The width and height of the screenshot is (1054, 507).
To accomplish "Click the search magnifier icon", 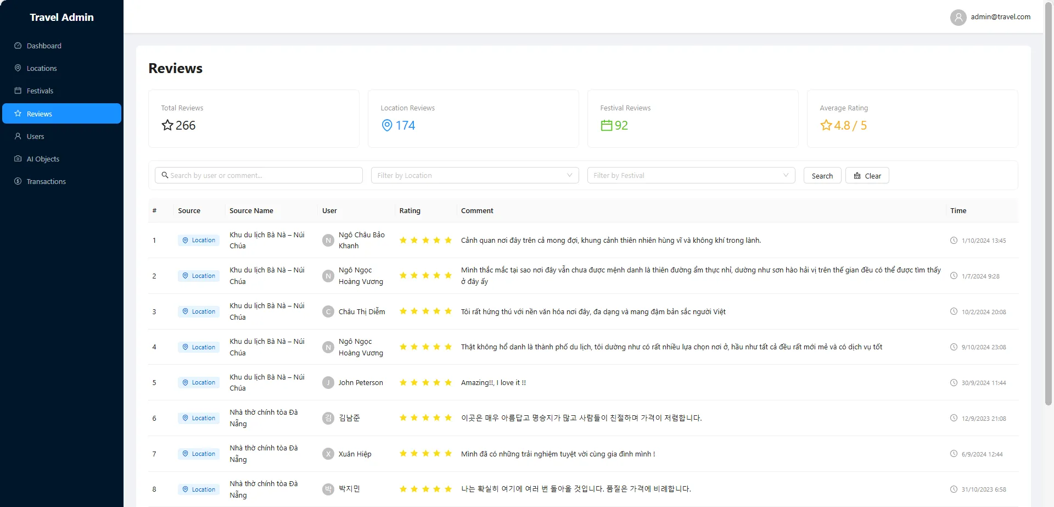I will (165, 175).
